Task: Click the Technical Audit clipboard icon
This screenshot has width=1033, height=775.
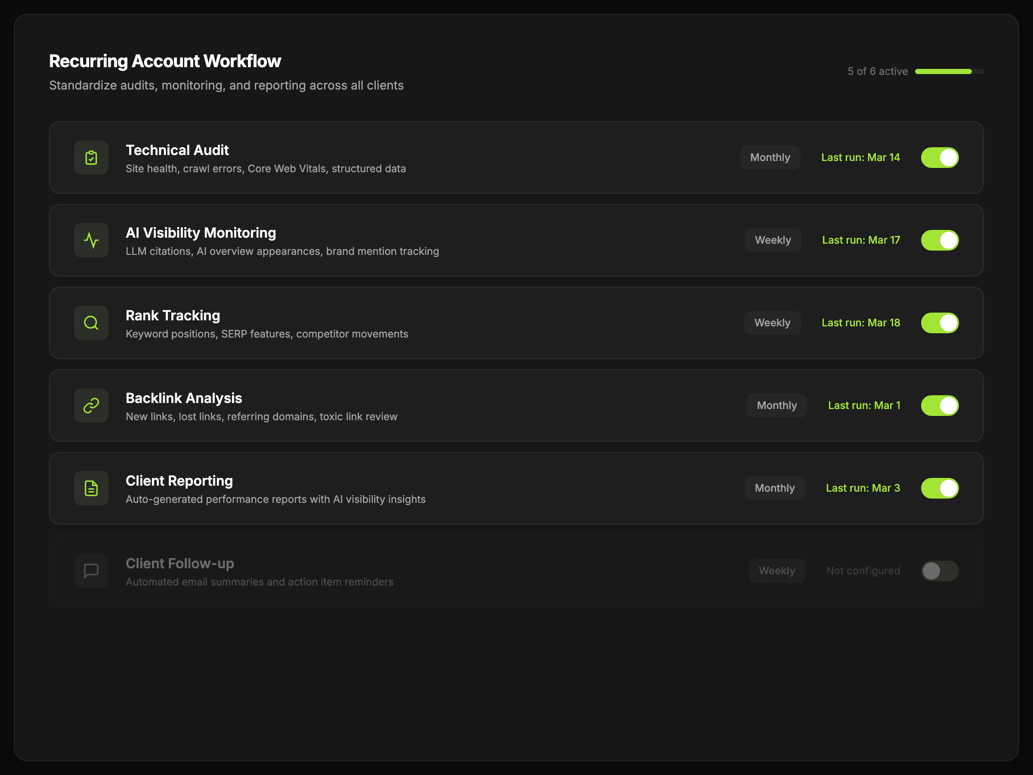Action: (x=91, y=158)
